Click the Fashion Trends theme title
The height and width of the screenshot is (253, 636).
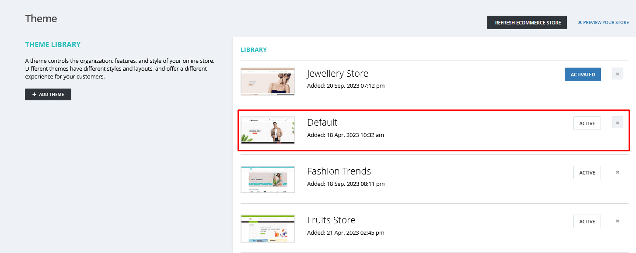coord(339,171)
